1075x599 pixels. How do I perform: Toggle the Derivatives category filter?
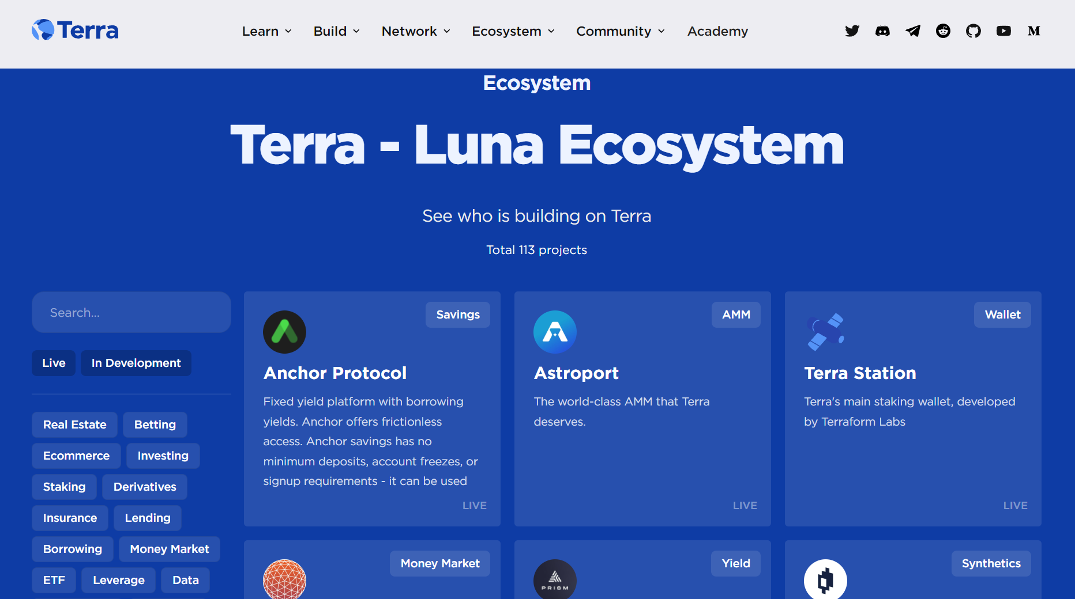[145, 487]
